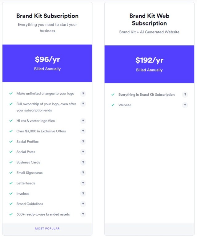Click question mark beside Business Cards

point(83,163)
